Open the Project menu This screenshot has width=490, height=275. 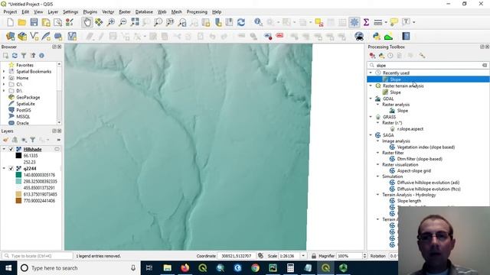[x=10, y=12]
